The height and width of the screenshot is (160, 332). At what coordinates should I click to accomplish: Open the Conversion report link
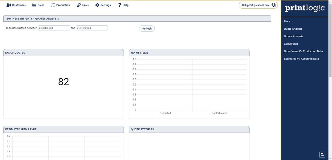tap(291, 44)
